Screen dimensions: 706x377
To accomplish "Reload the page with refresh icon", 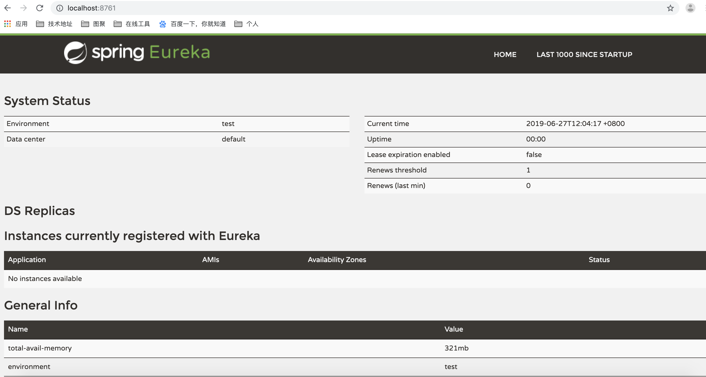I will [x=40, y=8].
